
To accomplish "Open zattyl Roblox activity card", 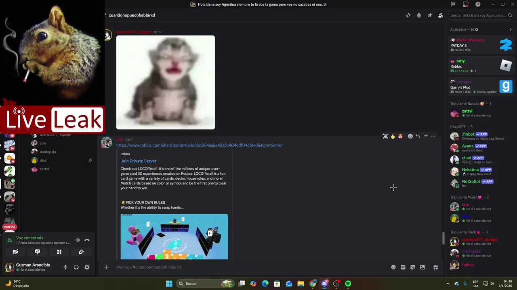I will [x=481, y=66].
